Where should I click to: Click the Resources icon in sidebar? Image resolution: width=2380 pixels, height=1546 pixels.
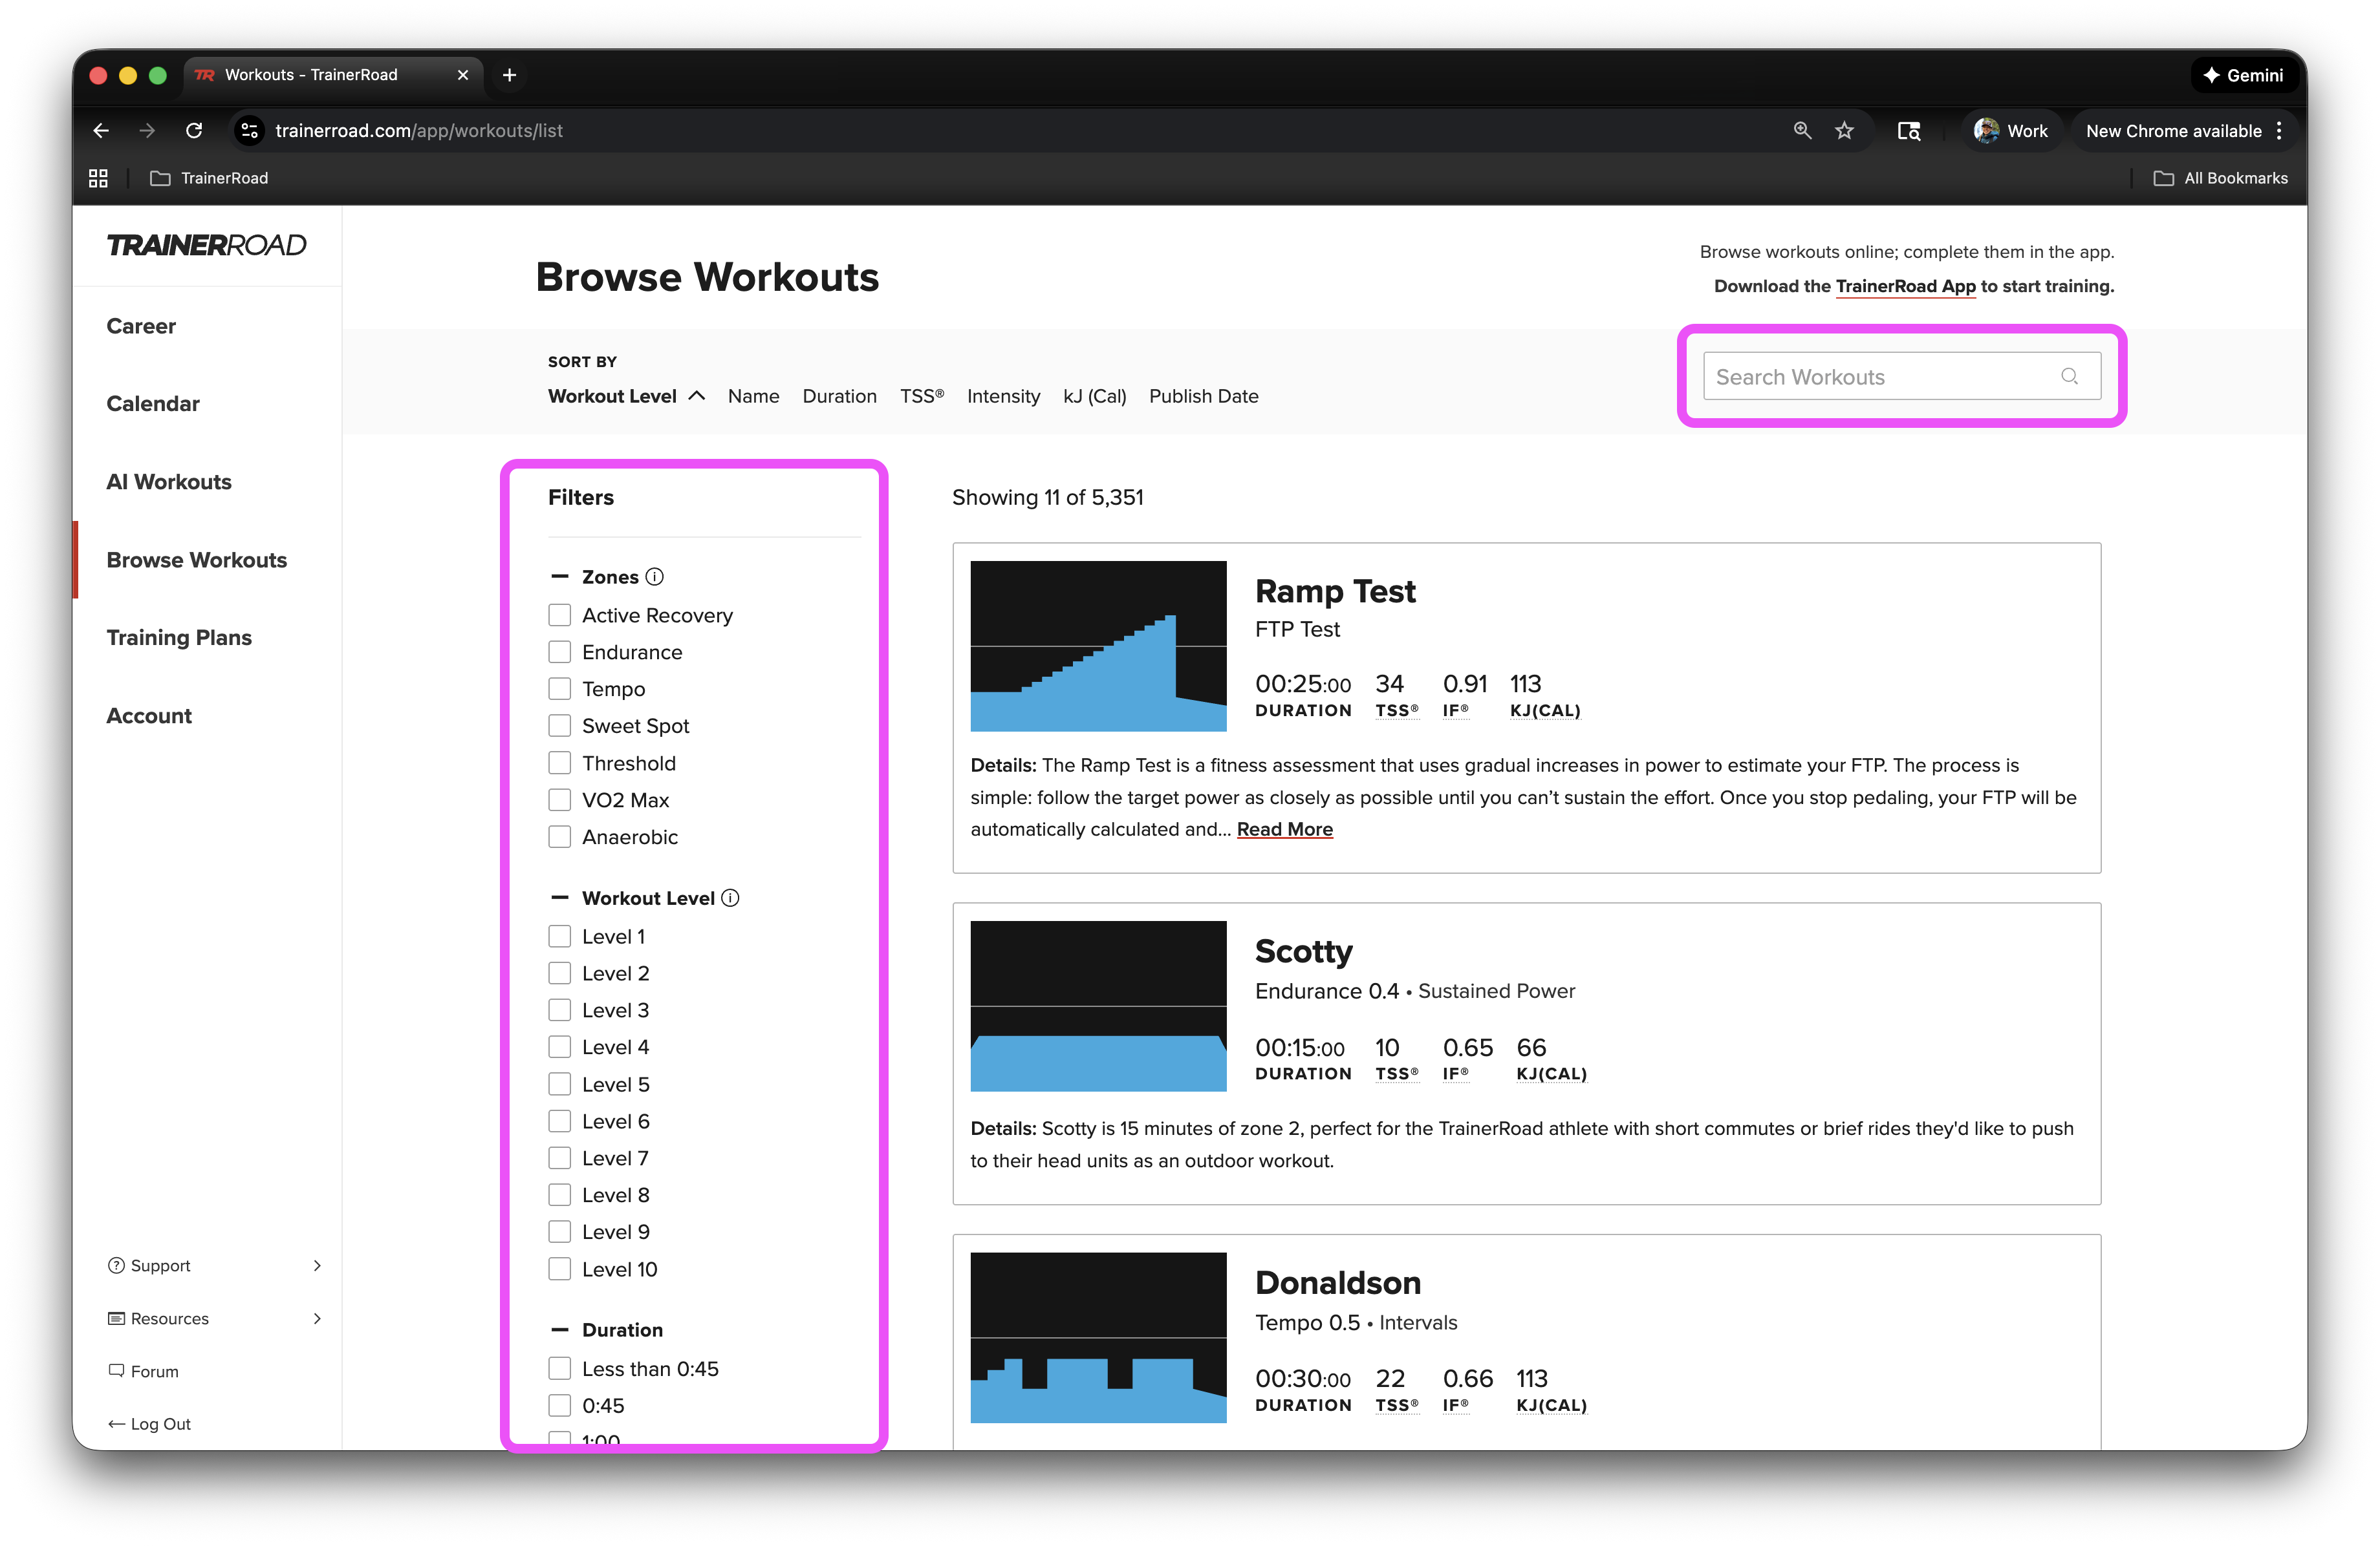(116, 1318)
